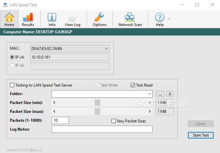Click the LAN Speed Test title icon
Viewport: 220px width, 153px height.
pos(5,5)
